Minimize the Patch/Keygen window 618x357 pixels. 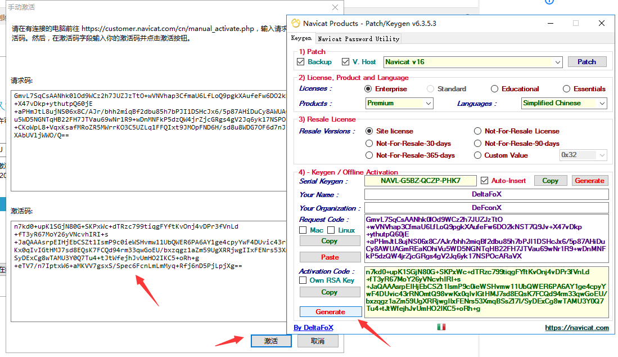pyautogui.click(x=549, y=24)
